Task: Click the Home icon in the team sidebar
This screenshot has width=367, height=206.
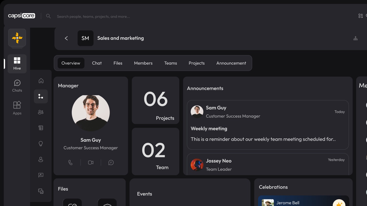Action: pos(41,81)
